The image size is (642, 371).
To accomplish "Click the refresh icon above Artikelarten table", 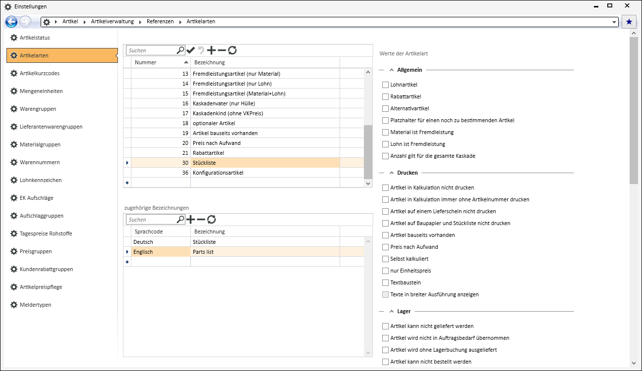I will [x=232, y=50].
